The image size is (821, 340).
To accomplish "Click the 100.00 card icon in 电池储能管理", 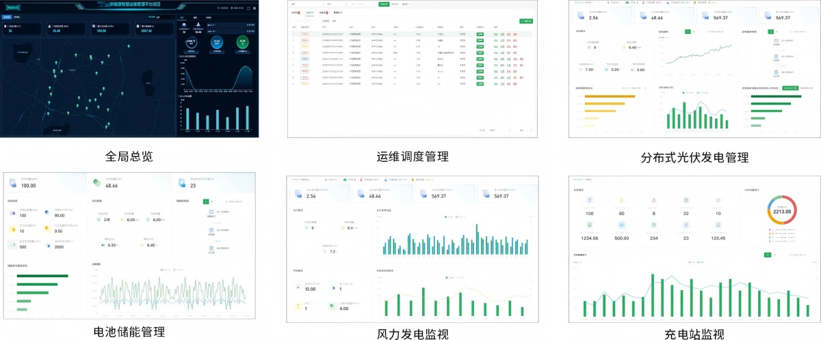I will pyautogui.click(x=13, y=182).
